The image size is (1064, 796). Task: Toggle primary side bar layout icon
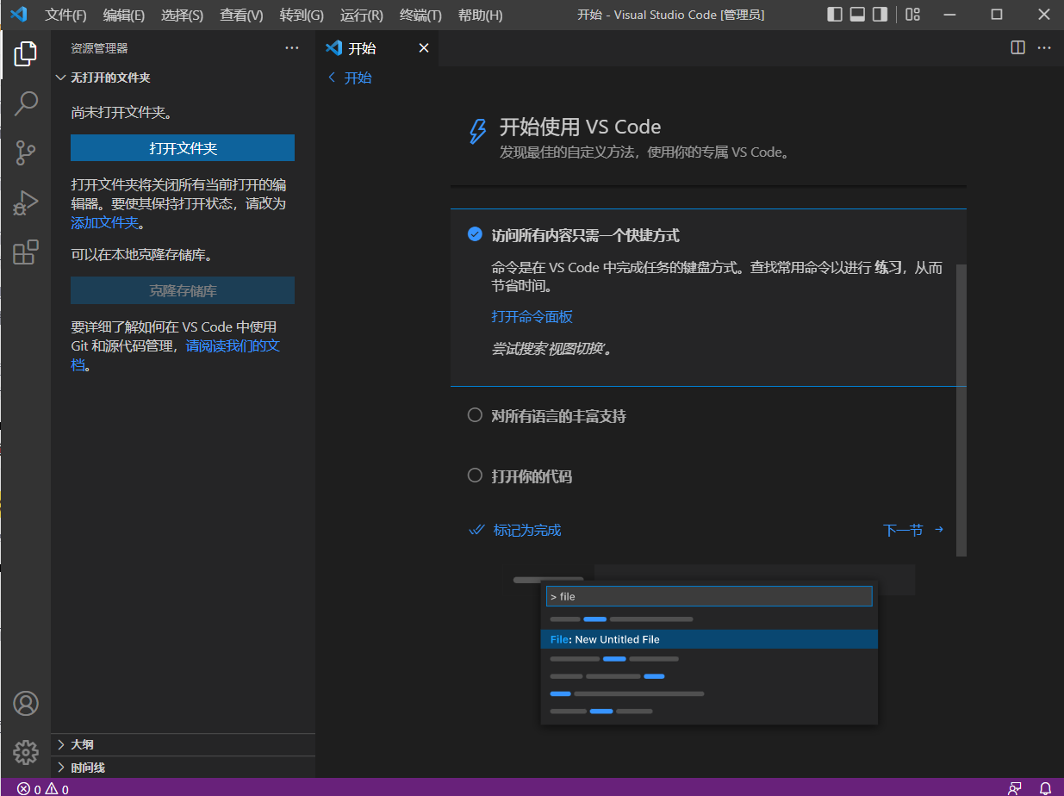(x=835, y=15)
